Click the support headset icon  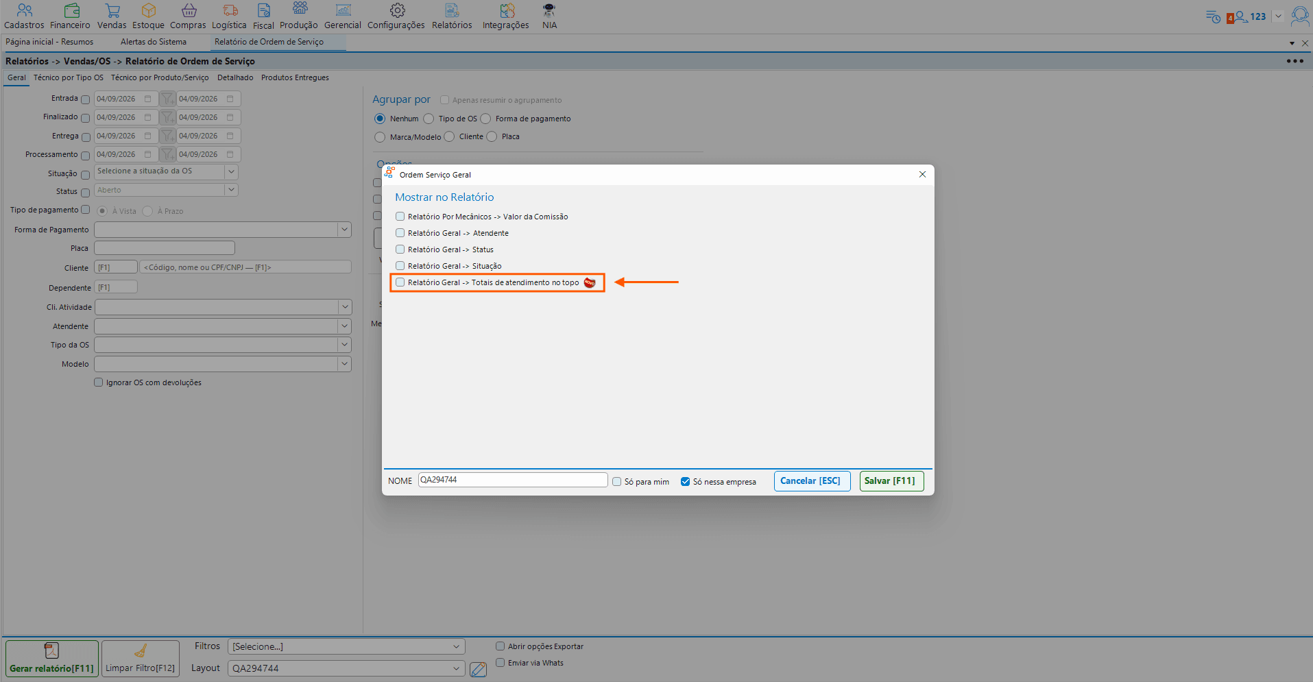(x=1300, y=16)
